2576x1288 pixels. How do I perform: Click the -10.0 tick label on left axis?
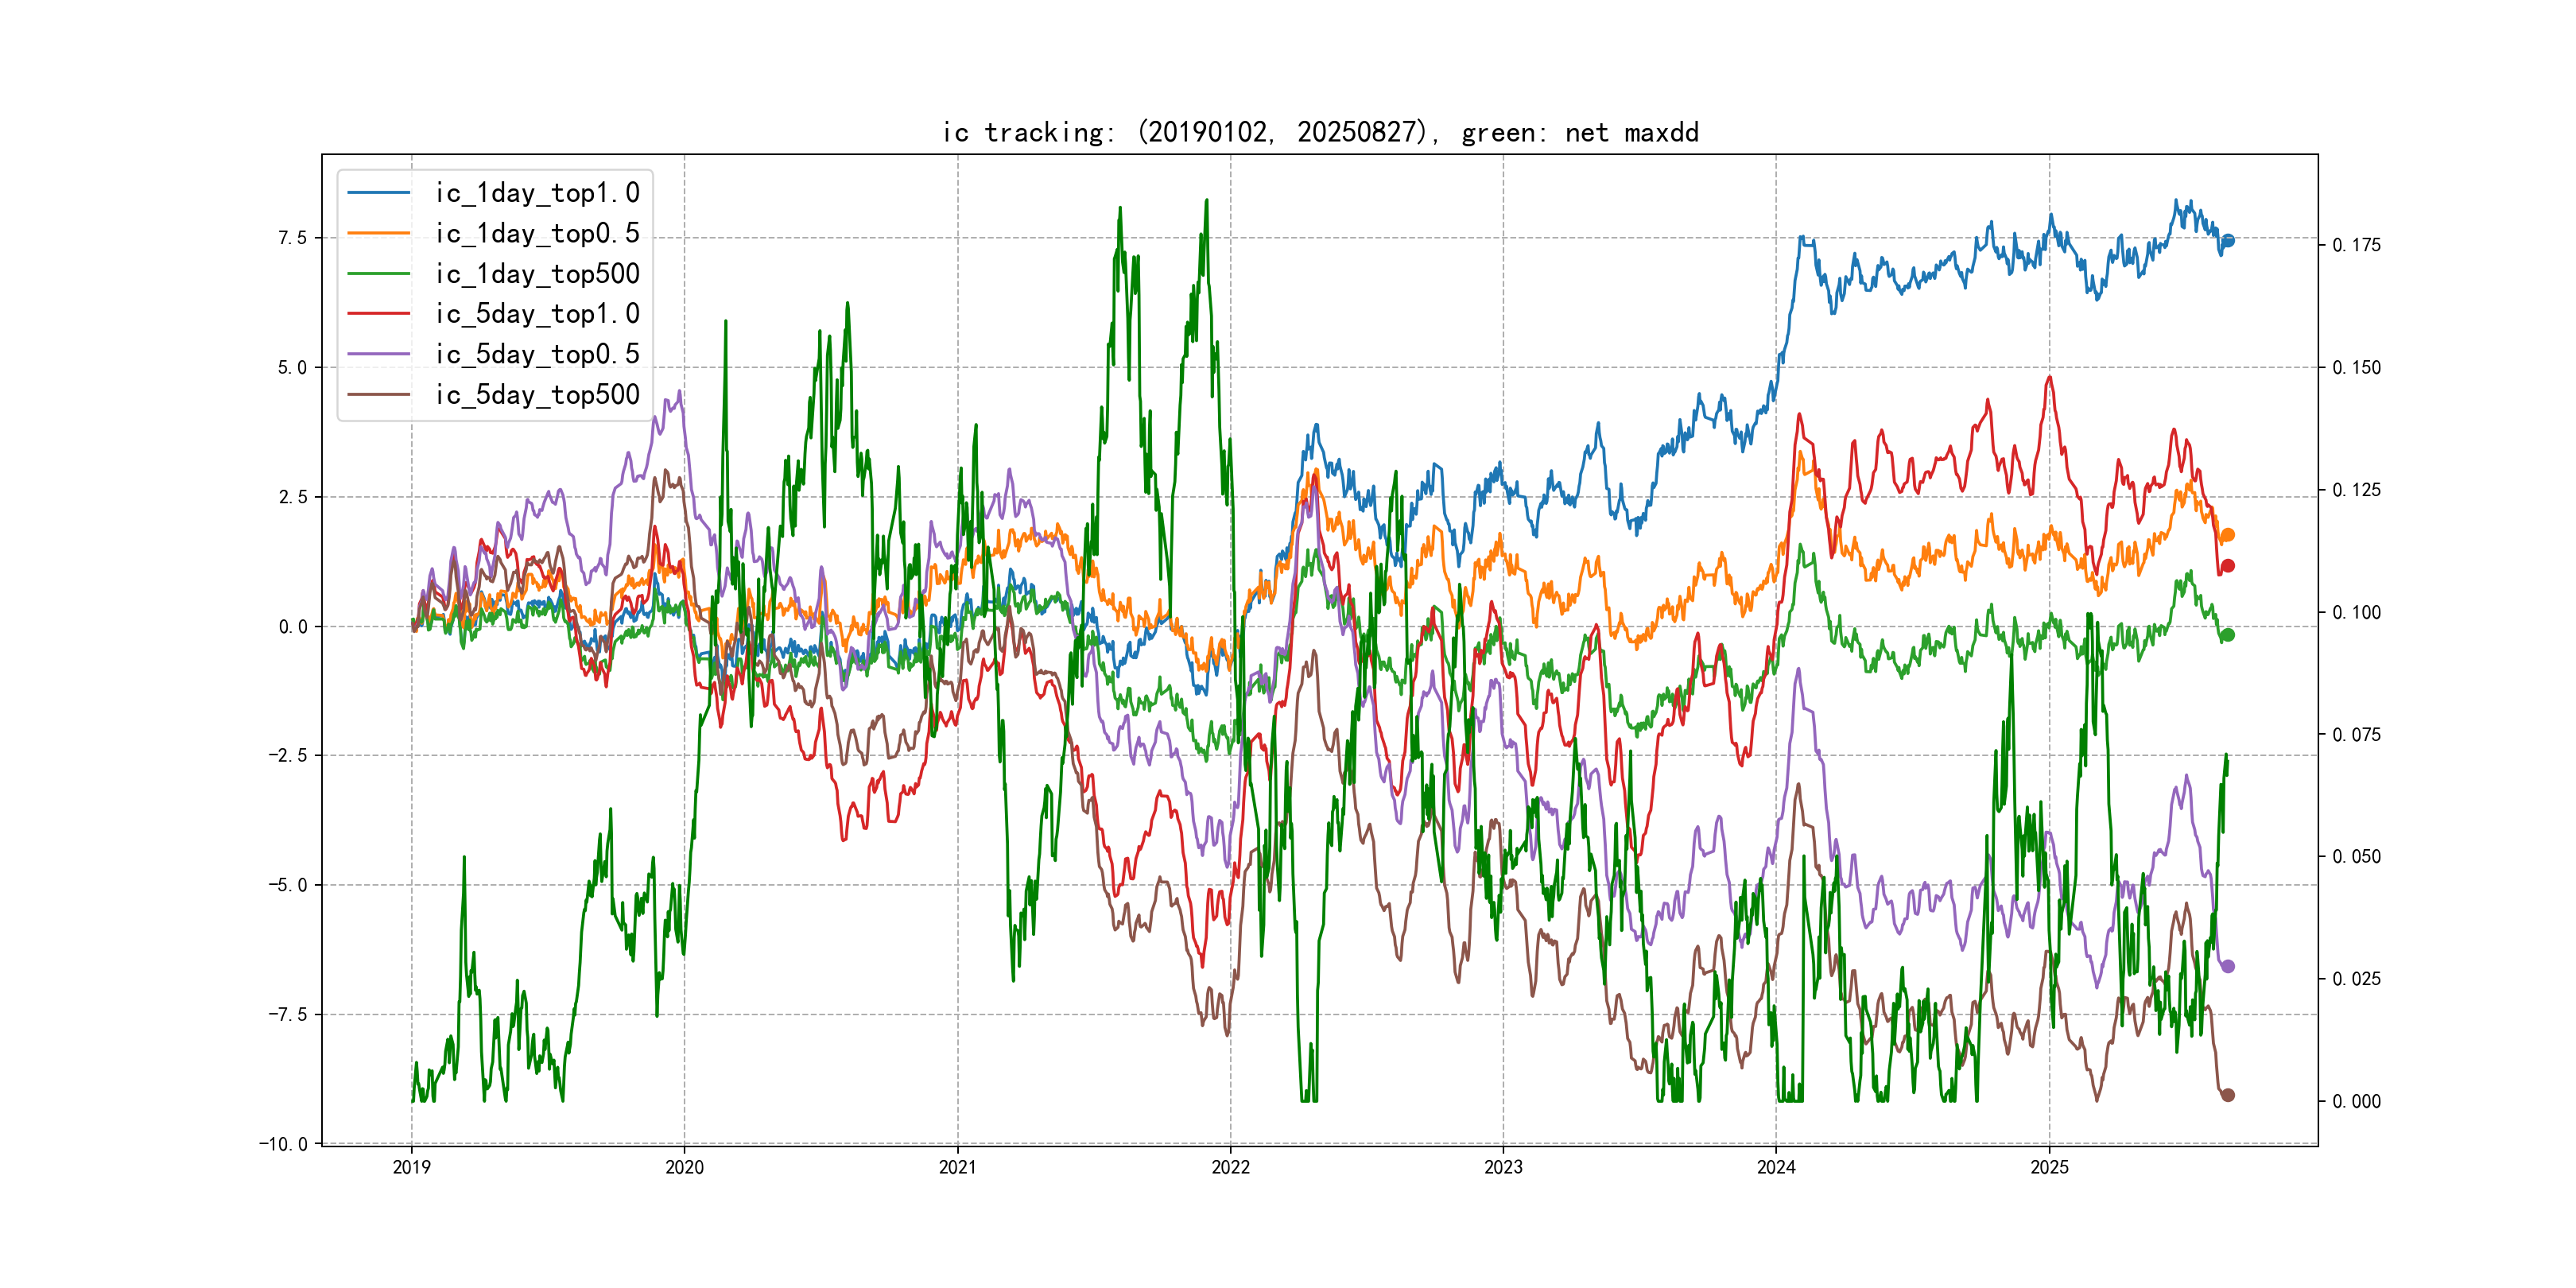pyautogui.click(x=283, y=1144)
